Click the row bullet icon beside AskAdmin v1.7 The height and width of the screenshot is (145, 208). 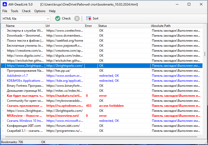pos(3,76)
